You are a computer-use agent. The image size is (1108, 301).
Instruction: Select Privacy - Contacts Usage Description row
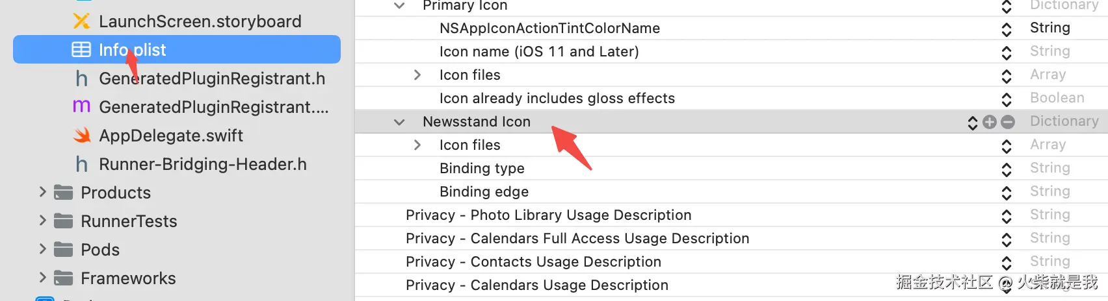click(x=533, y=262)
